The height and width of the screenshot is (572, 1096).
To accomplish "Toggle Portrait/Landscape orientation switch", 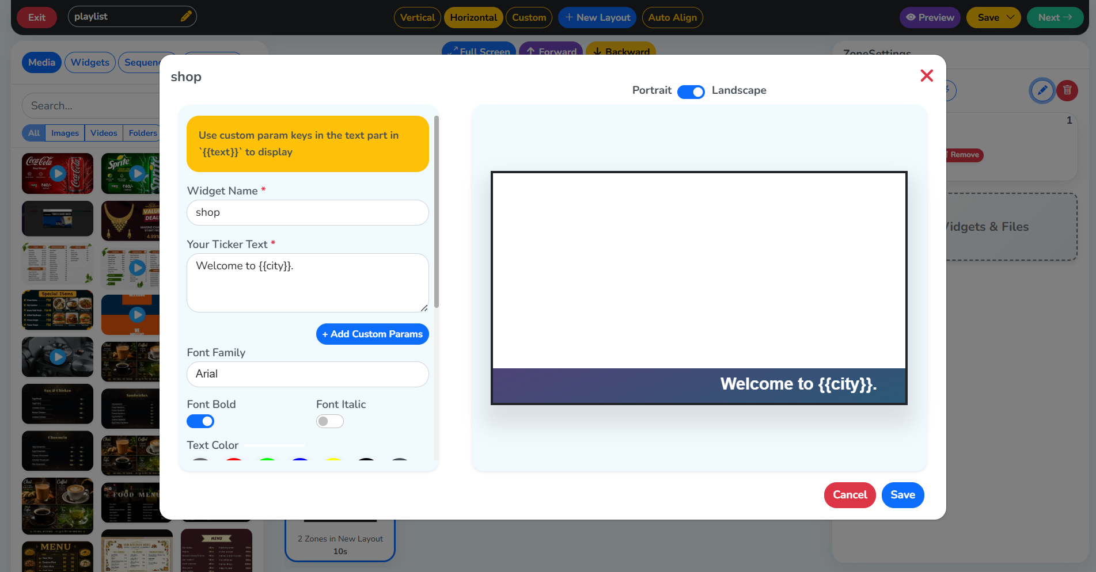I will [691, 91].
